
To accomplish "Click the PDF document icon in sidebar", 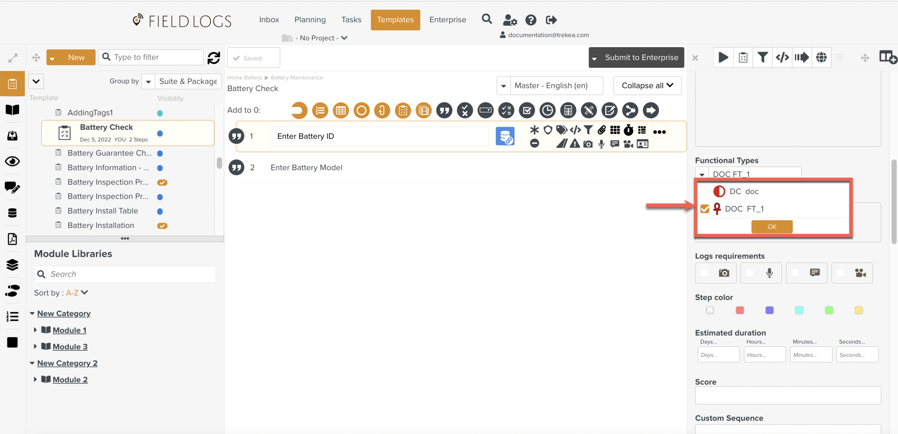I will pyautogui.click(x=12, y=239).
